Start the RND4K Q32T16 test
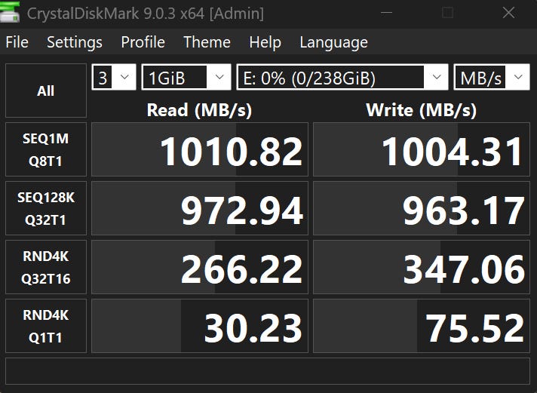Viewport: 537px width, 393px height. [46, 267]
